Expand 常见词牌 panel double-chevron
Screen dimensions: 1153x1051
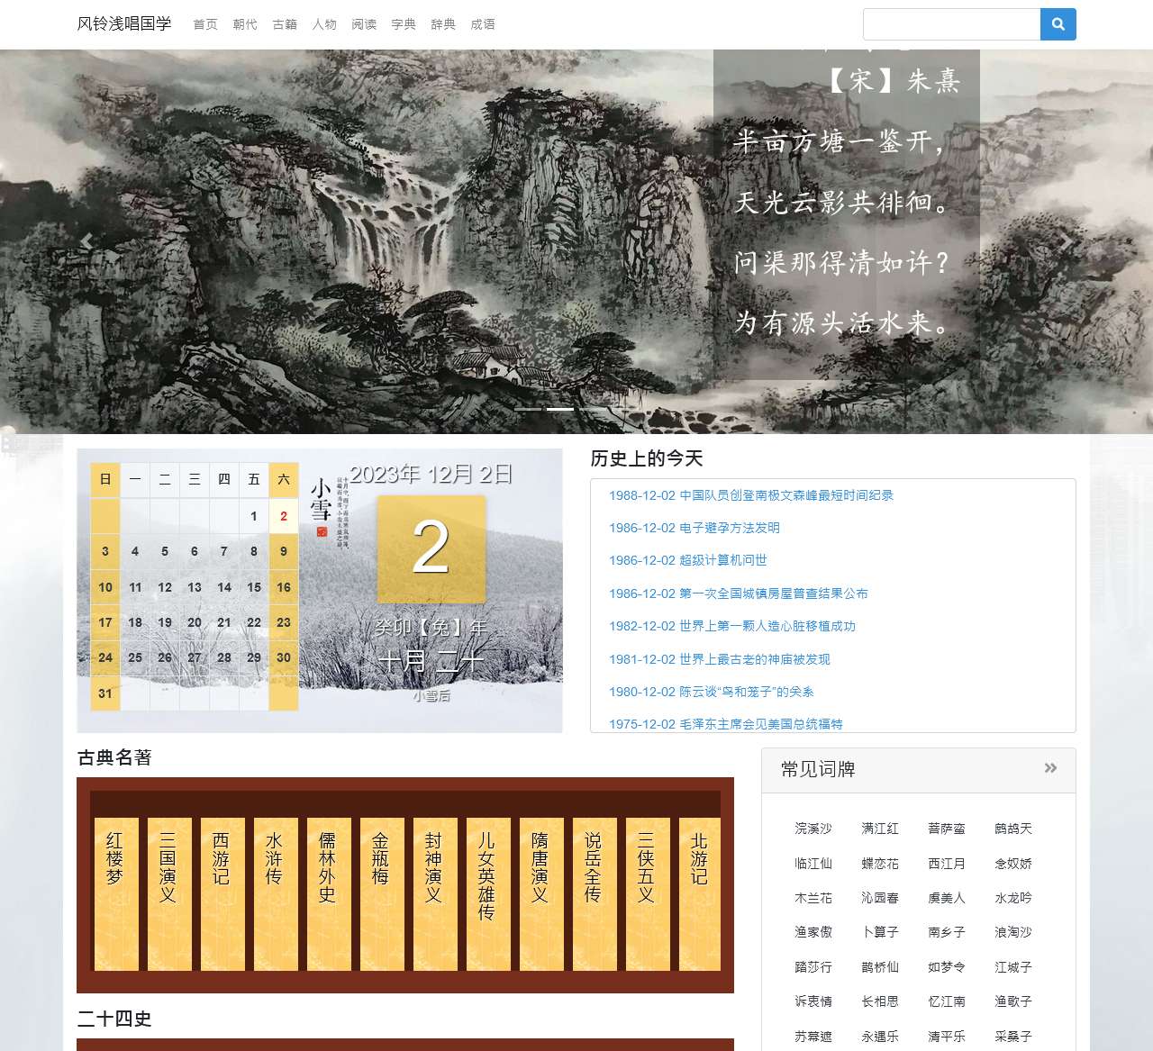(x=1050, y=768)
